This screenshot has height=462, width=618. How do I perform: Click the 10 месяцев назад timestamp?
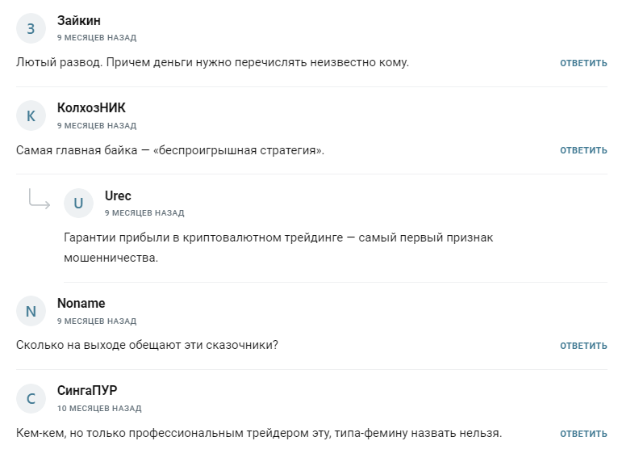pyautogui.click(x=99, y=409)
